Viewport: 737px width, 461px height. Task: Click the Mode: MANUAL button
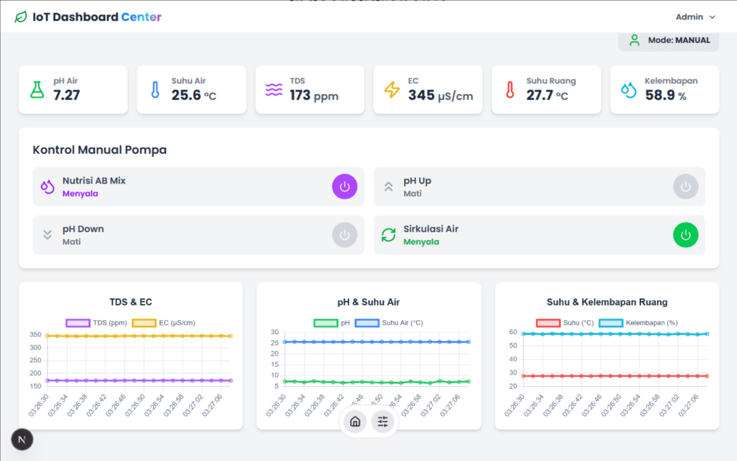point(669,40)
